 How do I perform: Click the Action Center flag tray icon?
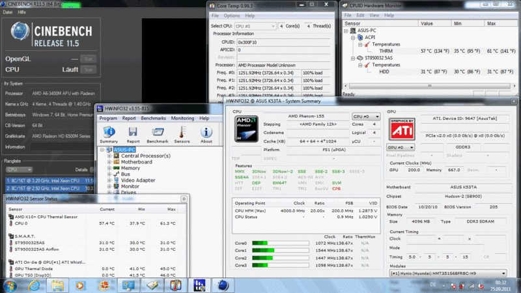pyautogui.click(x=453, y=286)
